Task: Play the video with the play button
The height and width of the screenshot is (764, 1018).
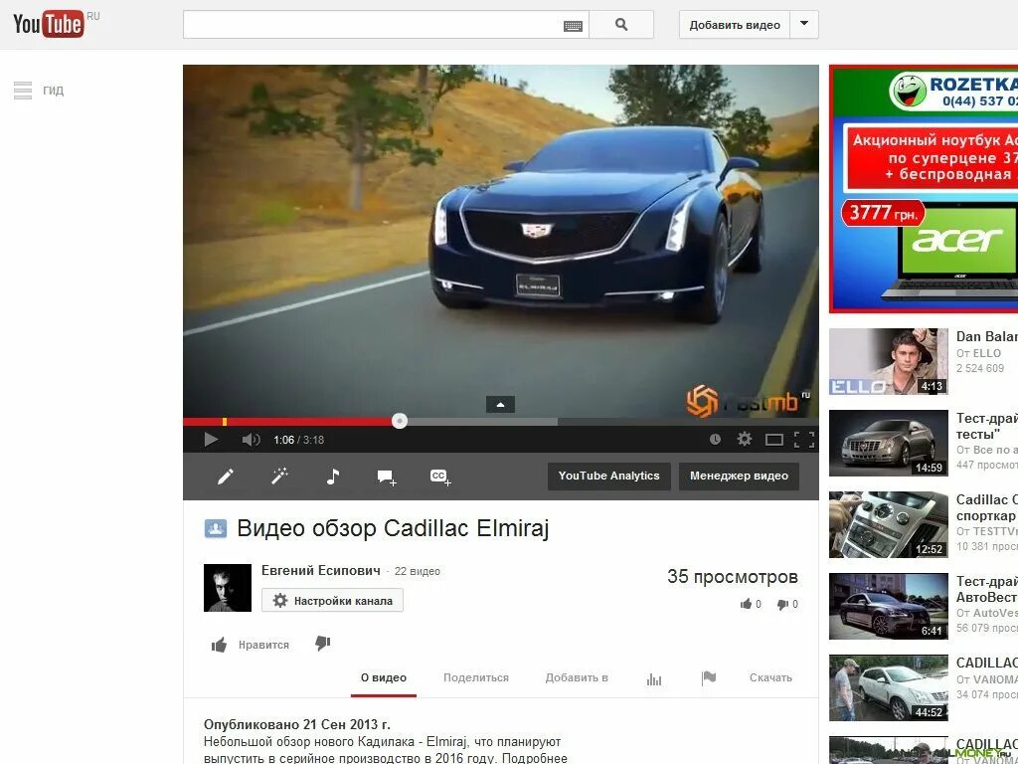Action: (211, 440)
